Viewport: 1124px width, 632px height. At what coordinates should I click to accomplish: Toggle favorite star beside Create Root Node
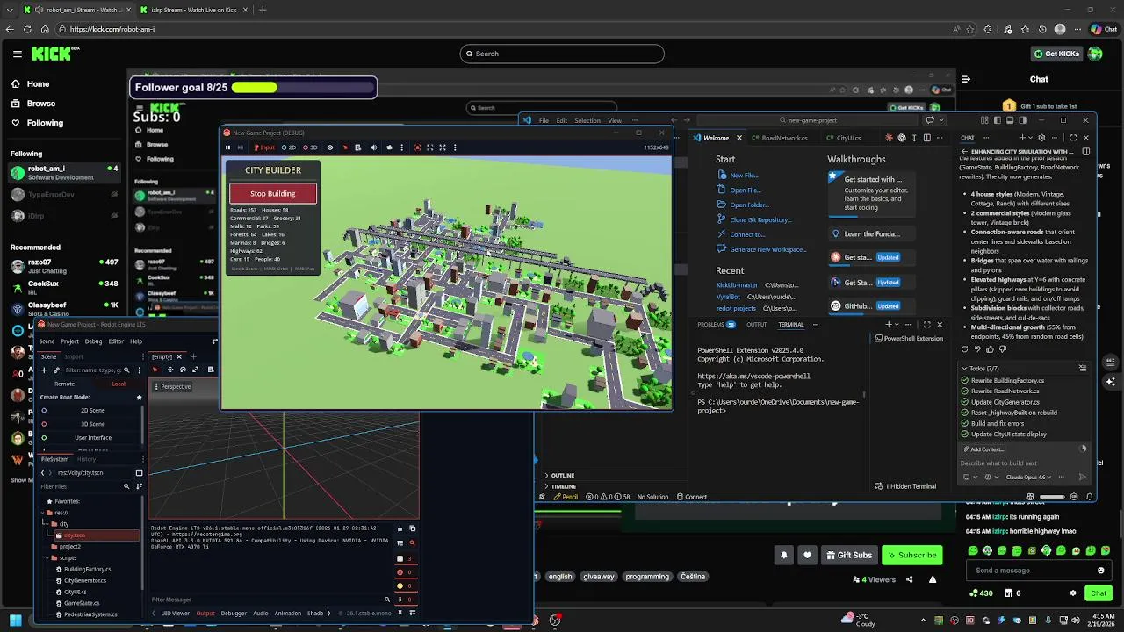[139, 397]
